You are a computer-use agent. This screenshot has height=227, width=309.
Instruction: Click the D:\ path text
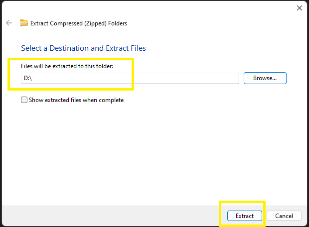click(27, 78)
